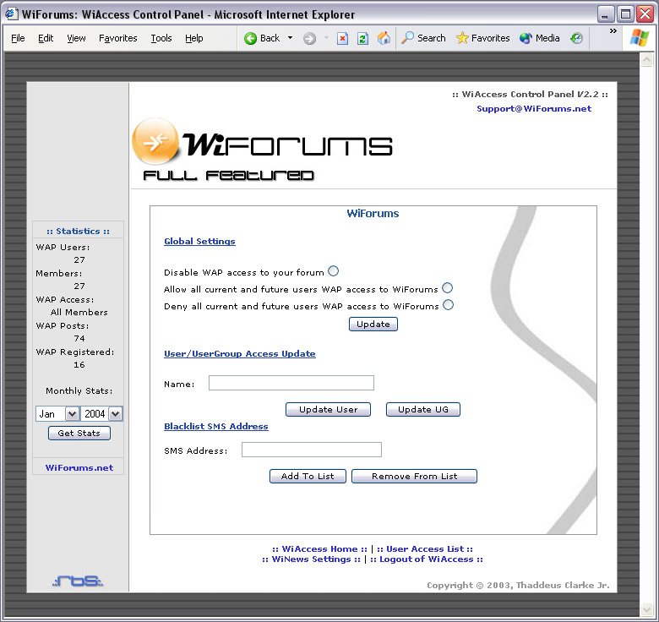Click the vertical scrollbar up arrow
The image size is (659, 622).
pos(647,61)
